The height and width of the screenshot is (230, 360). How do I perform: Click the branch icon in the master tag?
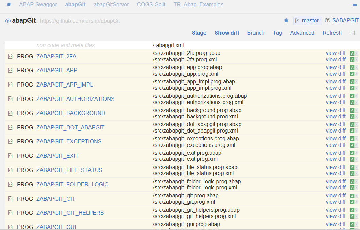click(x=297, y=21)
